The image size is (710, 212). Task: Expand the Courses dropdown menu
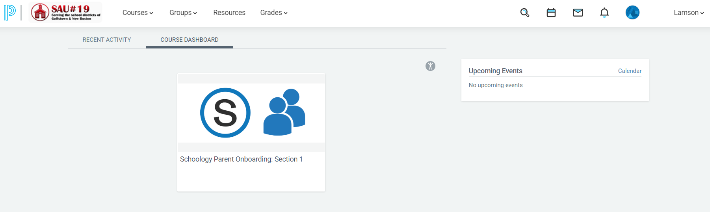pos(138,13)
